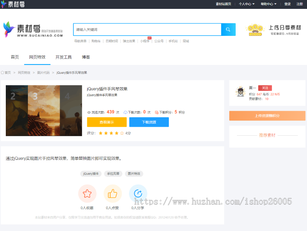Viewport: 307px width, 231px height.
Task: Click 网页特效 in the breadcrumb
Action: [24, 72]
